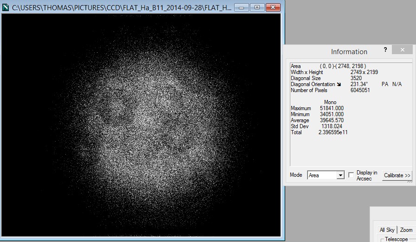Click the PA N/A text

pos(391,84)
